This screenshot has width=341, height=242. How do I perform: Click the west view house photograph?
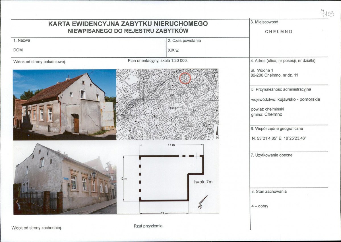[65, 178]
